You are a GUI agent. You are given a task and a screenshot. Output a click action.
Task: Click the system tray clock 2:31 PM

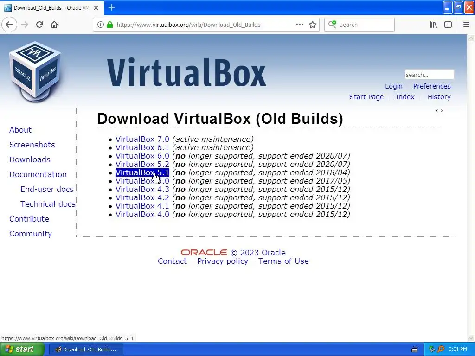(458, 350)
